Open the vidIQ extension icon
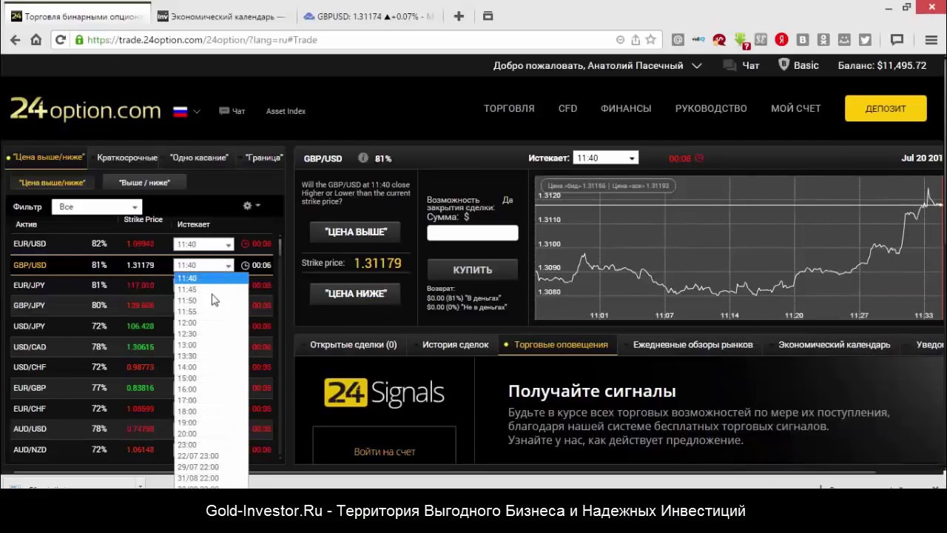This screenshot has width=947, height=533. [x=698, y=40]
